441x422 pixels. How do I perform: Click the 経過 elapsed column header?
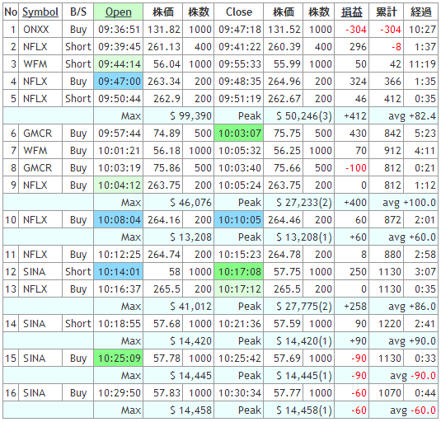(420, 12)
